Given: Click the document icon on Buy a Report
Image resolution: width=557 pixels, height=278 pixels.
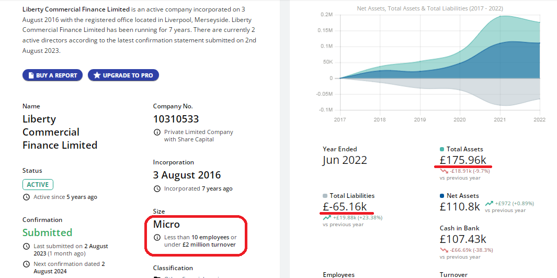Looking at the screenshot, I should coord(31,75).
